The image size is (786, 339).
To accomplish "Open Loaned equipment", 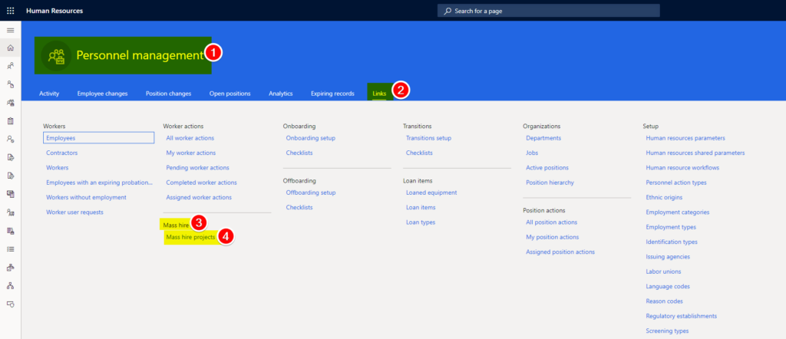I will coord(431,193).
